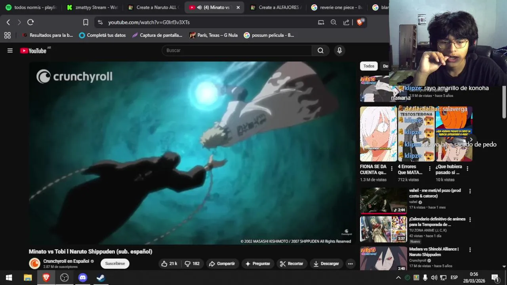Open París, Texas – G Nula bookmark
Viewport: 507px width, 285px height.
(213, 35)
